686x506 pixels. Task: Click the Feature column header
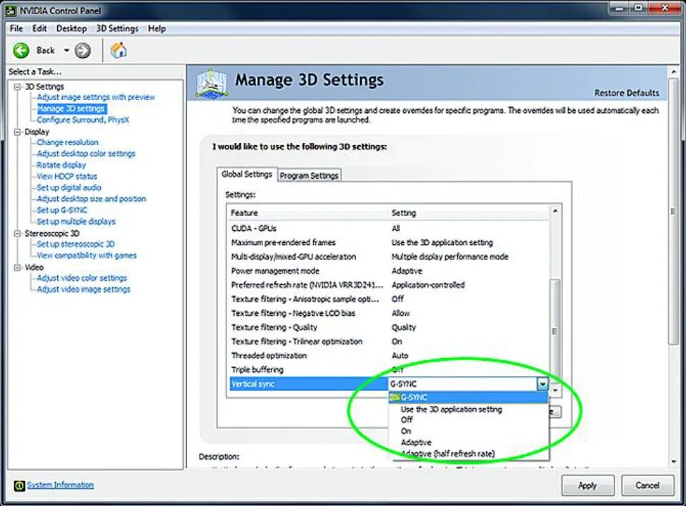tap(308, 213)
